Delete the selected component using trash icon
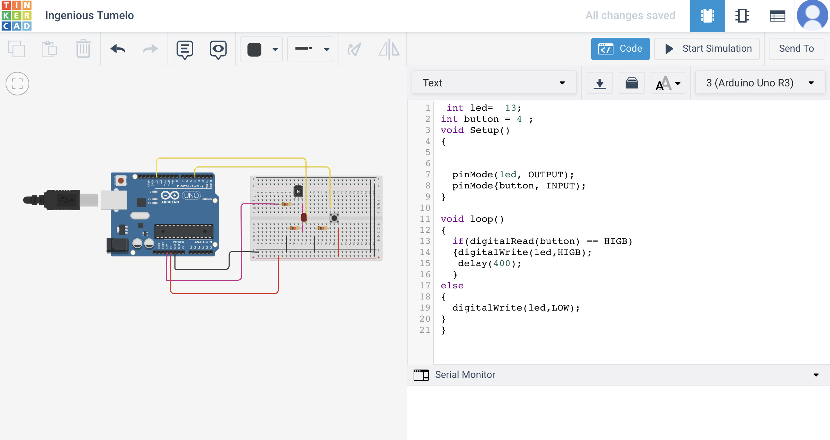This screenshot has height=440, width=830. [83, 49]
